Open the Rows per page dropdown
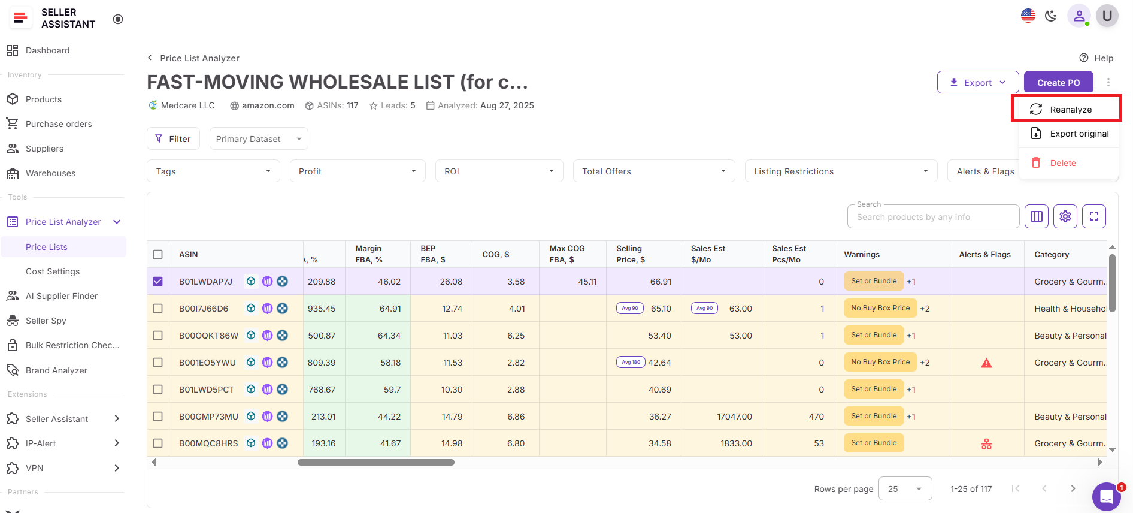This screenshot has width=1133, height=513. click(905, 489)
